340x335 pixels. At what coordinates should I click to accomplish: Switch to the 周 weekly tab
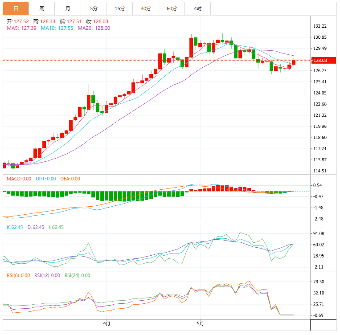pos(41,8)
